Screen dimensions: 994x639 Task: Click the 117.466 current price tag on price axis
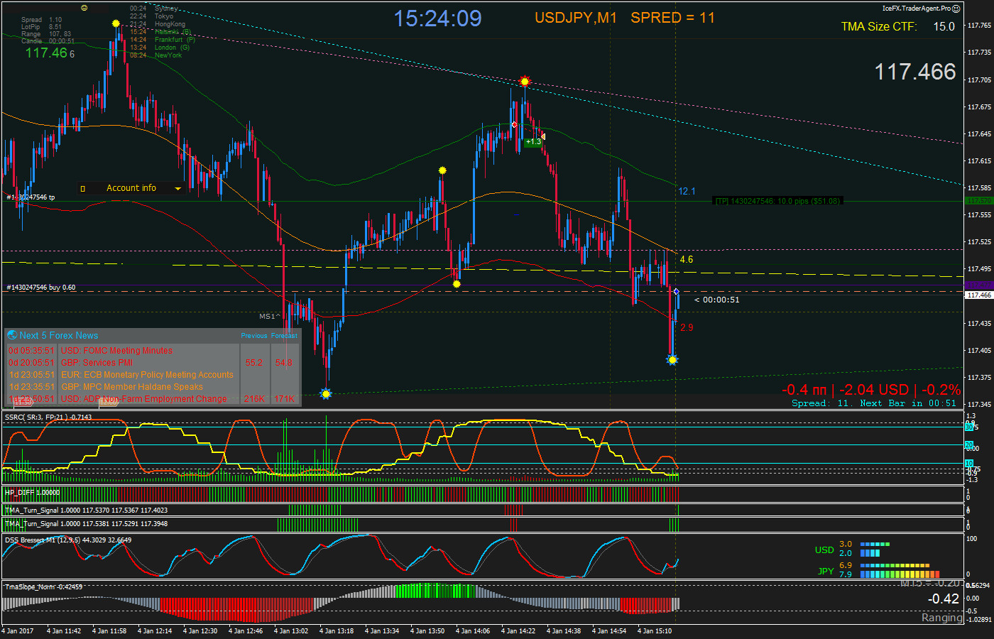point(979,295)
